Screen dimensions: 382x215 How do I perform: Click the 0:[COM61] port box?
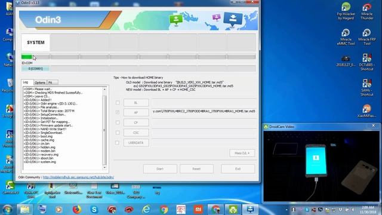[x=36, y=69]
